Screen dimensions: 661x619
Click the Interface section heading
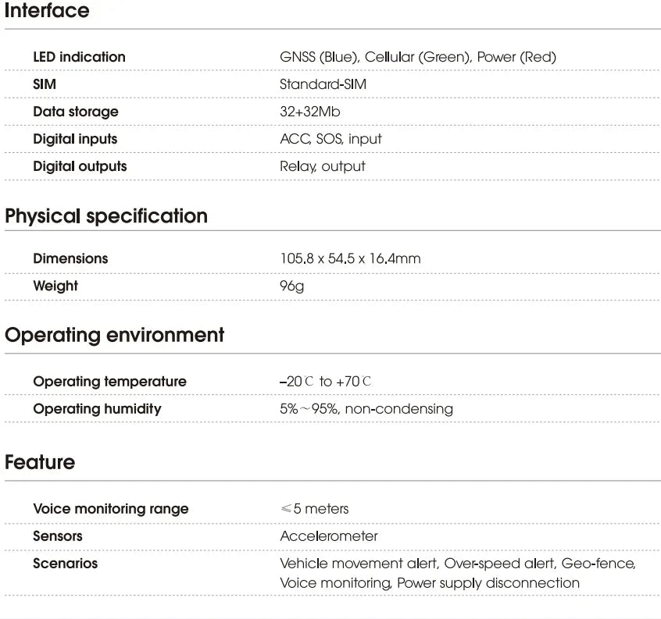[x=47, y=11]
